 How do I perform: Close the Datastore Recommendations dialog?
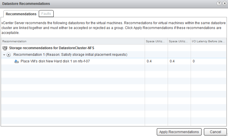click(x=224, y=3)
